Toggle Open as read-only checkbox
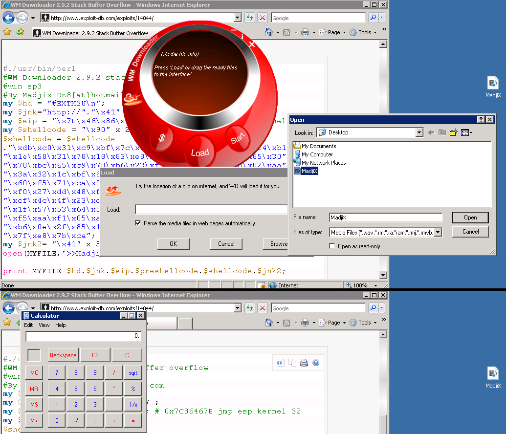This screenshot has width=506, height=434. (x=332, y=246)
